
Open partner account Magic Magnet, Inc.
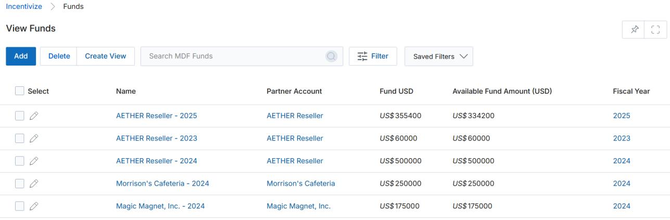[299, 206]
